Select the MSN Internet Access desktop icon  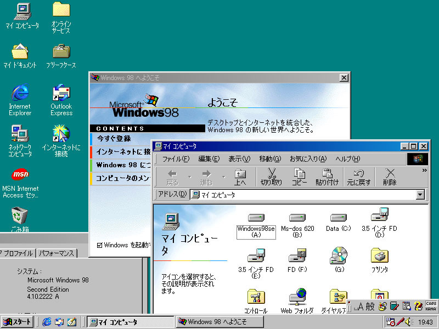[x=20, y=176]
